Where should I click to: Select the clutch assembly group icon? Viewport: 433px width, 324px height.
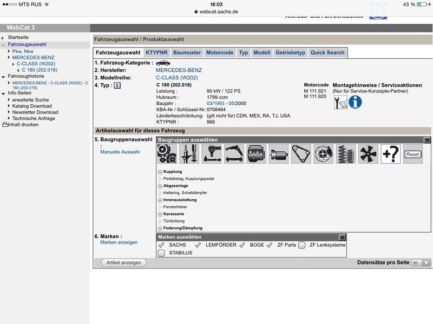coord(167,154)
